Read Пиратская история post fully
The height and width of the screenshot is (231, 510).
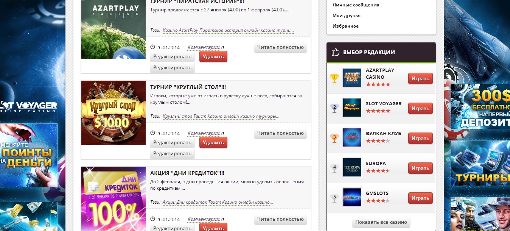(x=280, y=47)
